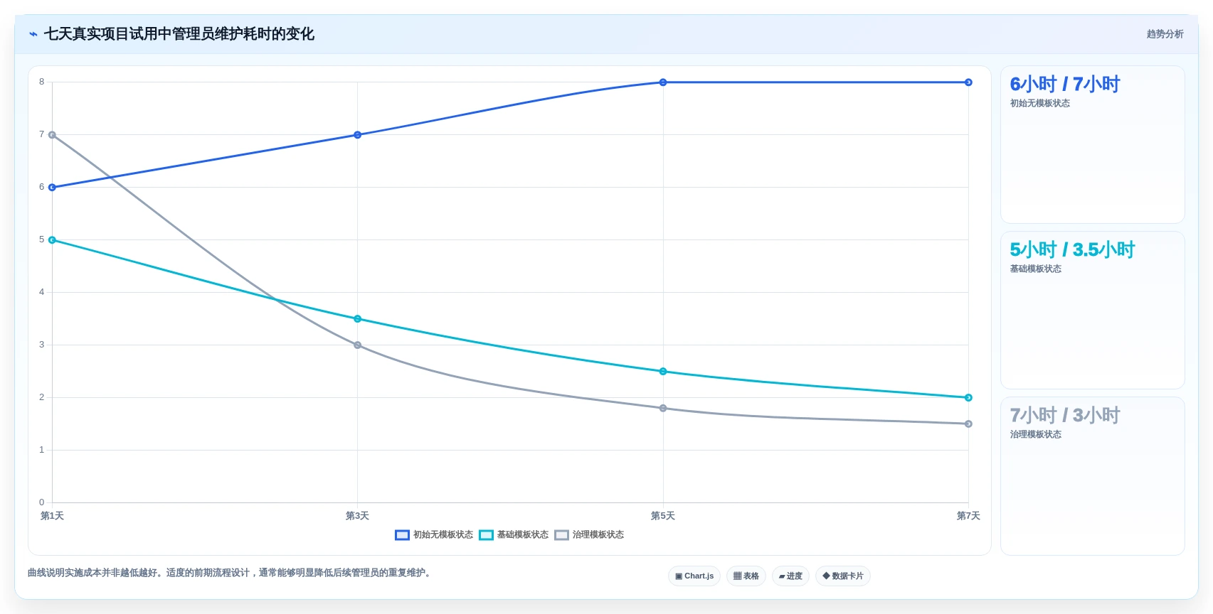Select teal data point at 第5天
The image size is (1213, 614).
pyautogui.click(x=663, y=372)
